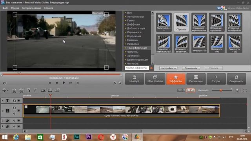Open the Воспроизведение menu

click(x=31, y=8)
